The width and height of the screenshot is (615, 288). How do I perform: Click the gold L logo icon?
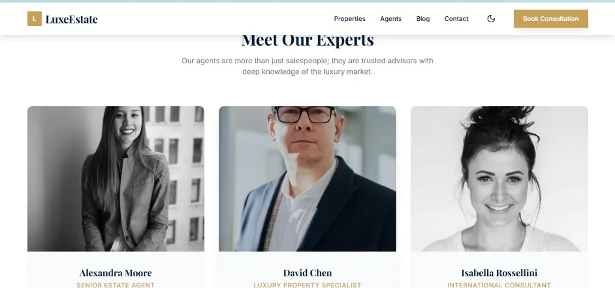[34, 19]
